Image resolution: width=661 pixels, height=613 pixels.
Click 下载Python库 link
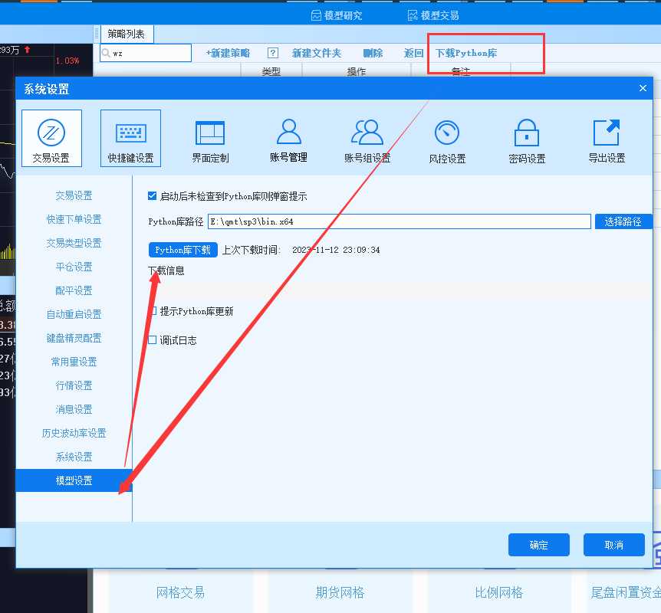pyautogui.click(x=465, y=53)
